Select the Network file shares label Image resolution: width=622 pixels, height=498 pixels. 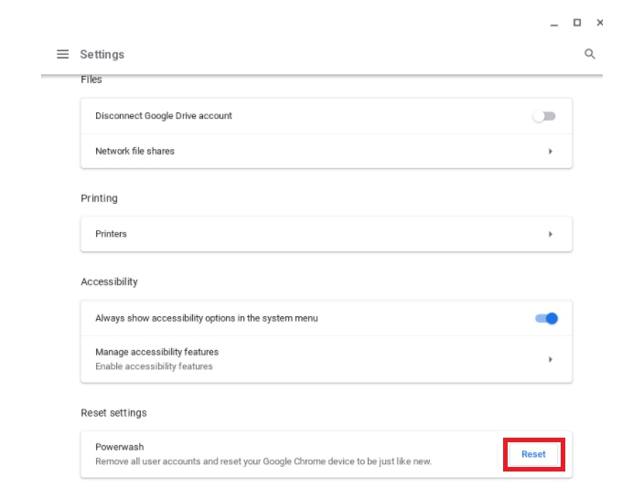click(x=134, y=152)
